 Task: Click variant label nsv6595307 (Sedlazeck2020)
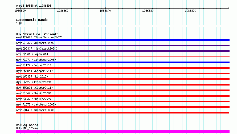coord(37,48)
